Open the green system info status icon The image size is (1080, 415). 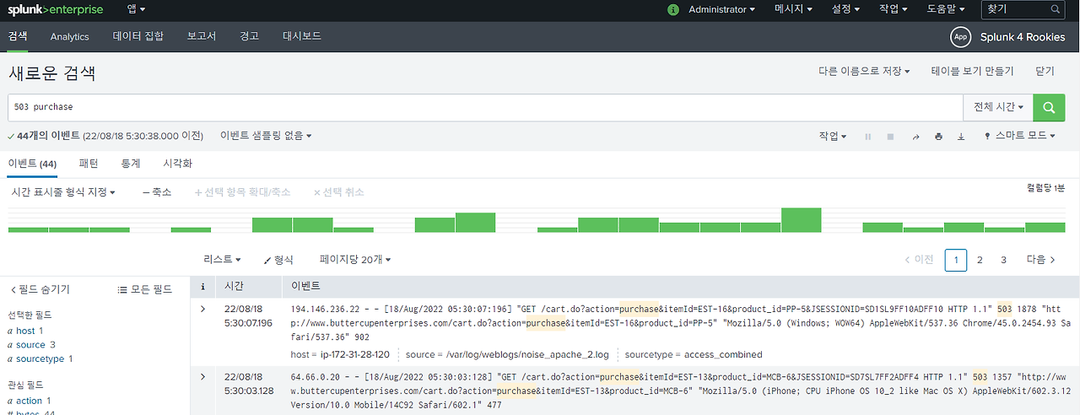coord(672,10)
